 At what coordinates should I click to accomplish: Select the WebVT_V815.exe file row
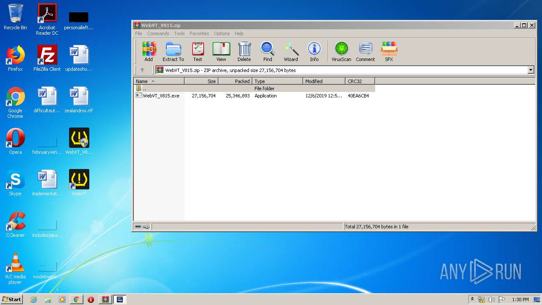254,96
